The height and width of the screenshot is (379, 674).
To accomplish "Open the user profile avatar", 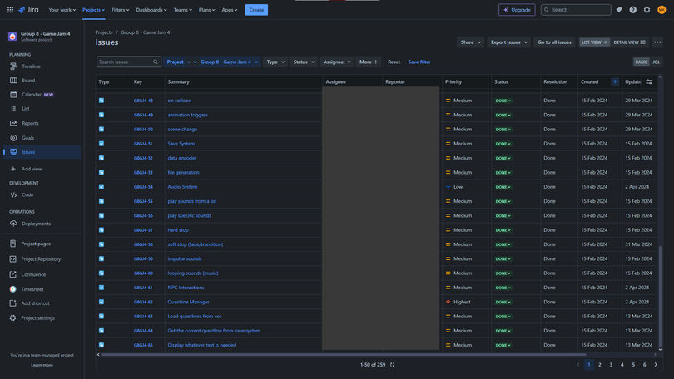I will pos(662,9).
